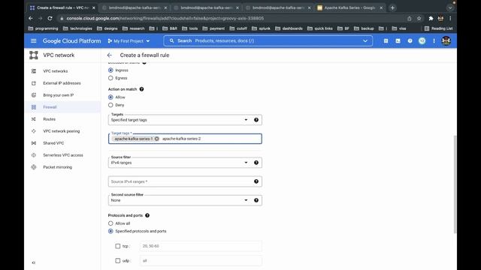Click the Serverless VPC access icon
The height and width of the screenshot is (270, 481).
[33, 155]
